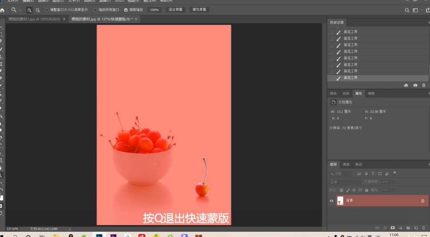
Task: Filter layers by smart objects icon
Action: click(387, 174)
